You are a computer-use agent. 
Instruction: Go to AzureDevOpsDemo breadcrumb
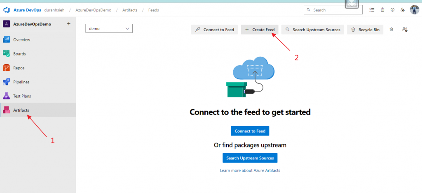click(94, 10)
